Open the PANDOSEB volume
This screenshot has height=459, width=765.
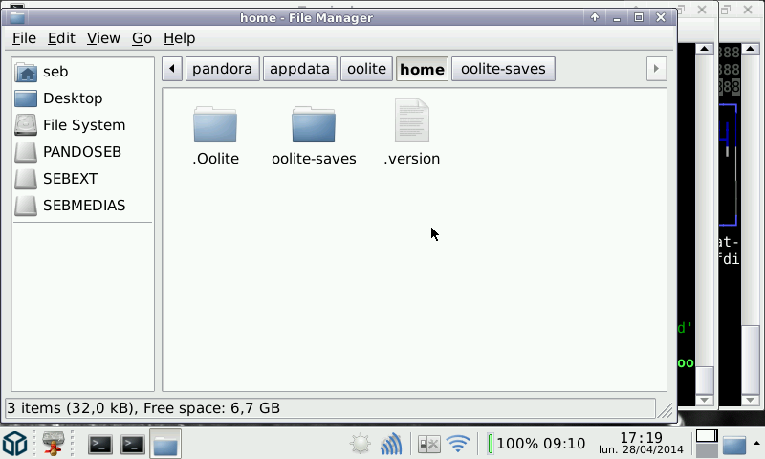tap(81, 152)
